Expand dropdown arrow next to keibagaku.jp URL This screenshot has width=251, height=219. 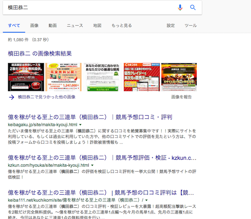80,125
